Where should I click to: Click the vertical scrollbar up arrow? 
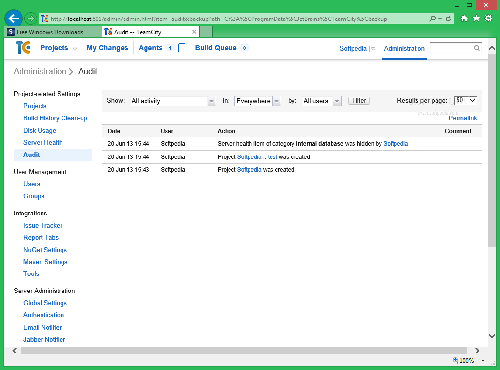[x=492, y=48]
